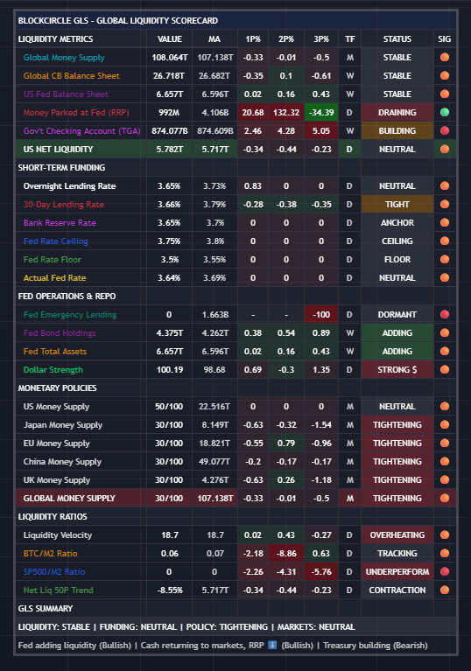
Task: Click the signal dot in GLOBAL MONEY SUPPLY summary row
Action: click(x=445, y=499)
